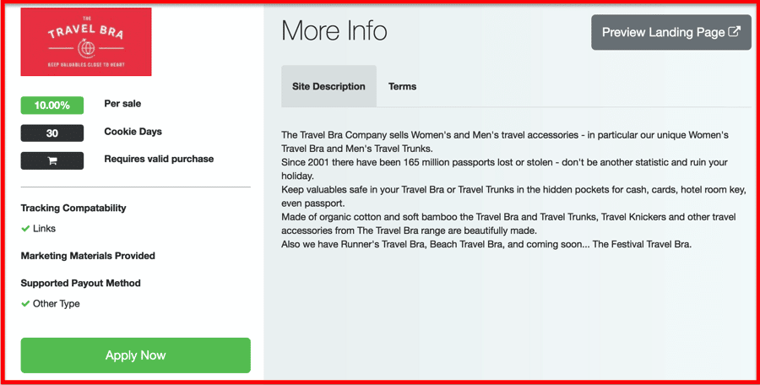Click the Cookie Days label
The image size is (760, 385).
(x=133, y=132)
